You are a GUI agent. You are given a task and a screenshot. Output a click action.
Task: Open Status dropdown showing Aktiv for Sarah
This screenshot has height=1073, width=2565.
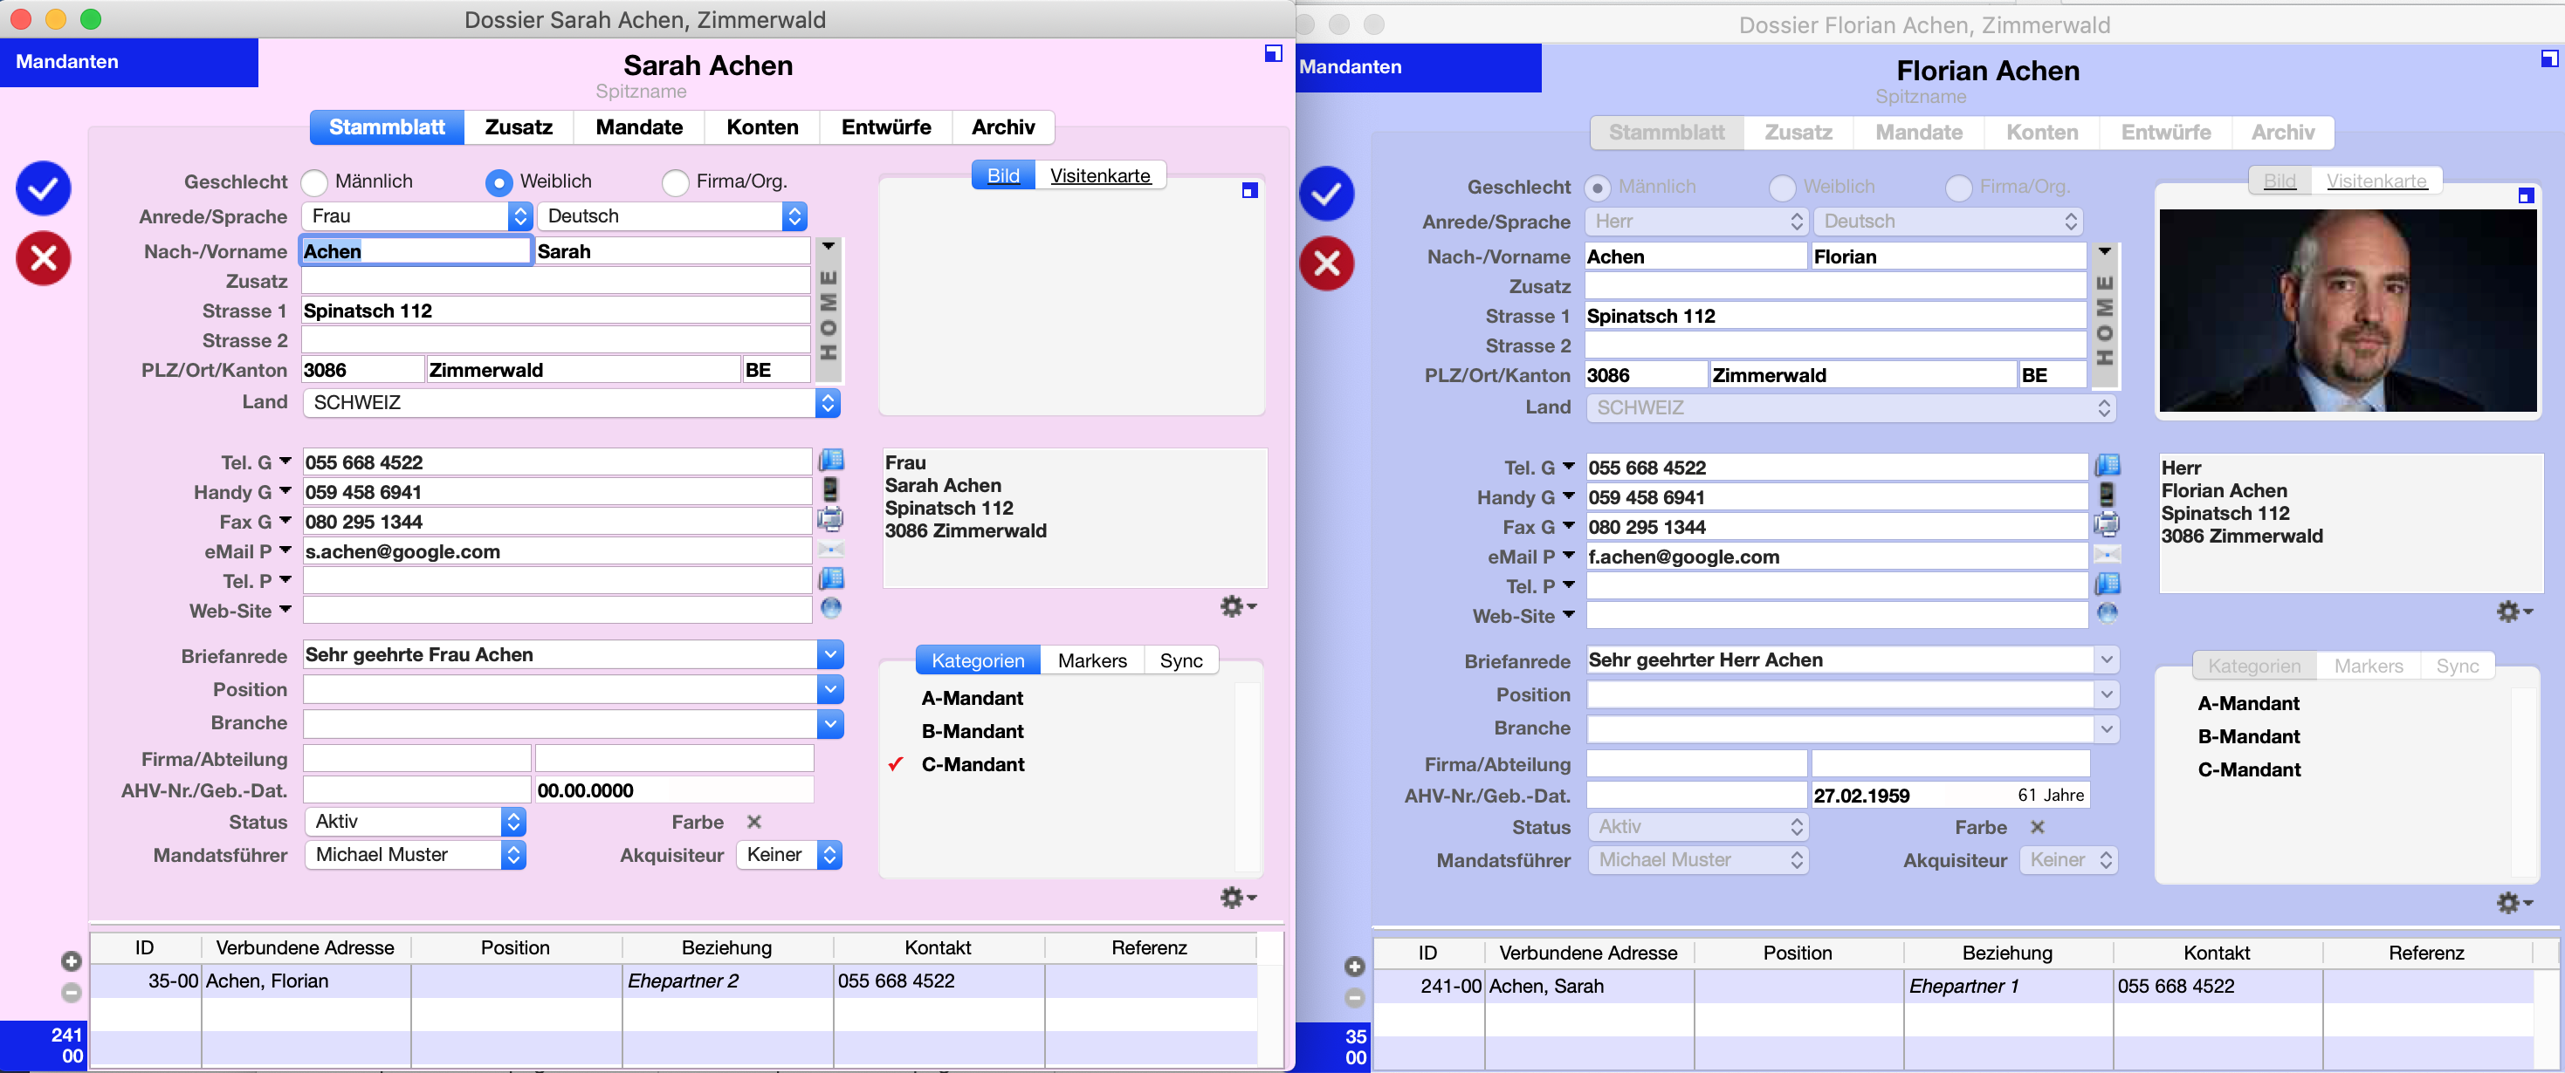click(x=414, y=821)
